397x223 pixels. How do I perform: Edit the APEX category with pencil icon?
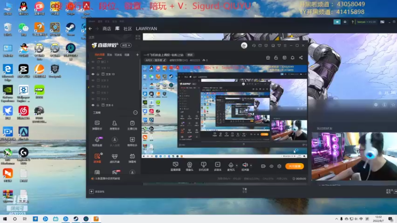(164, 60)
